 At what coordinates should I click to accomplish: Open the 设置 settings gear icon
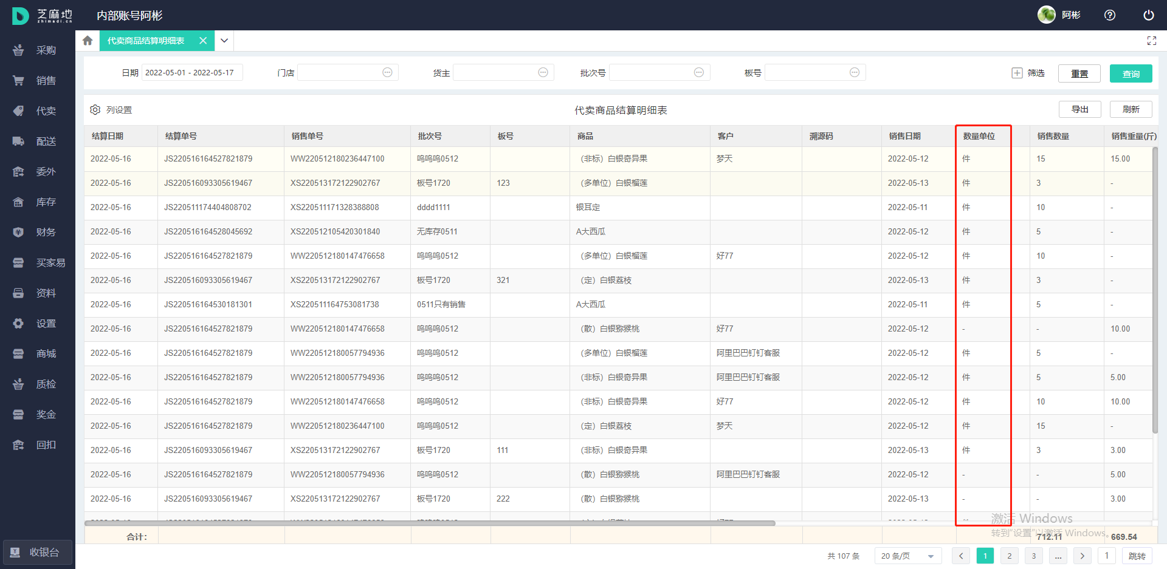(18, 323)
